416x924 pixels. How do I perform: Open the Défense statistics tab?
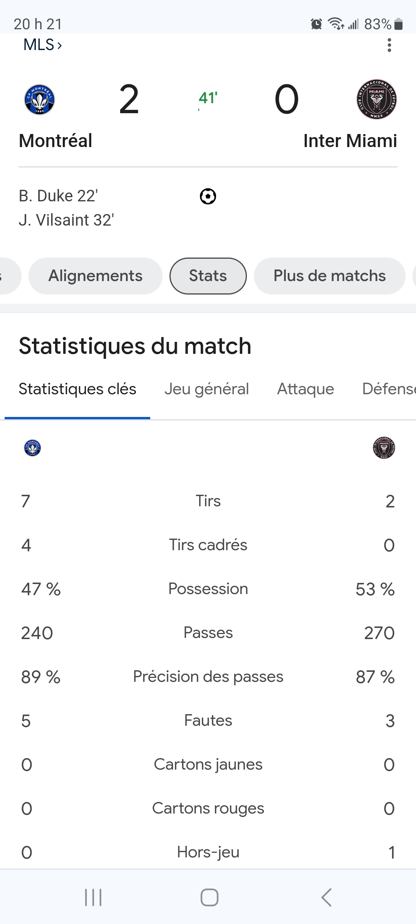[389, 389]
